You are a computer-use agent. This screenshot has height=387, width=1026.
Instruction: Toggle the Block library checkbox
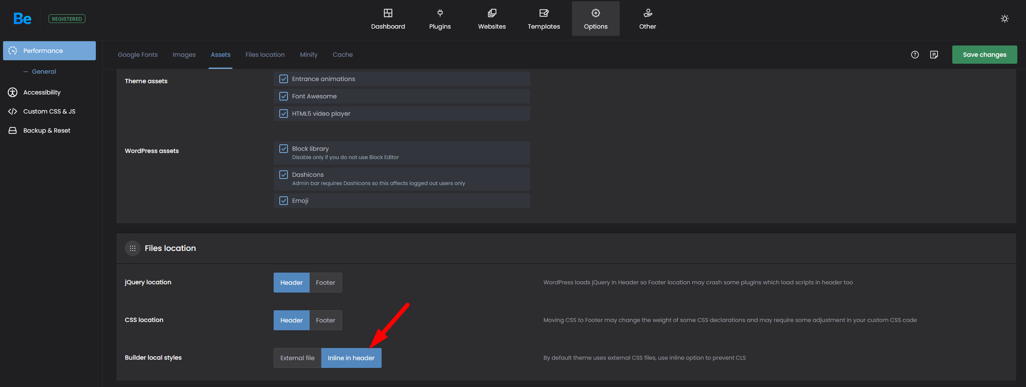pyautogui.click(x=284, y=149)
